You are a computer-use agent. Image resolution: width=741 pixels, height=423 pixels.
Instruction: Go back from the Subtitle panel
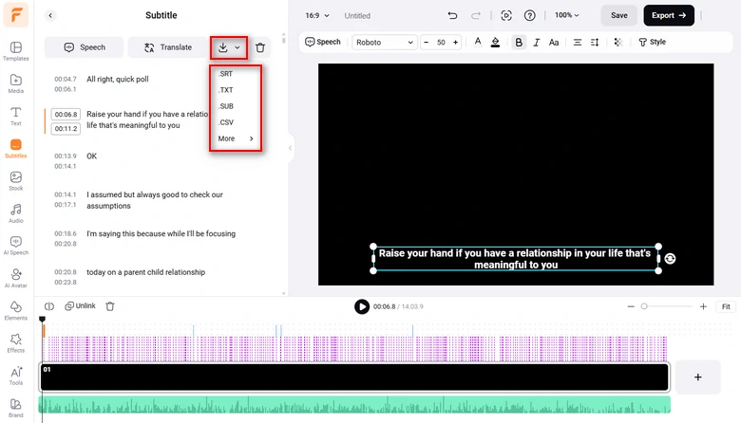[50, 15]
